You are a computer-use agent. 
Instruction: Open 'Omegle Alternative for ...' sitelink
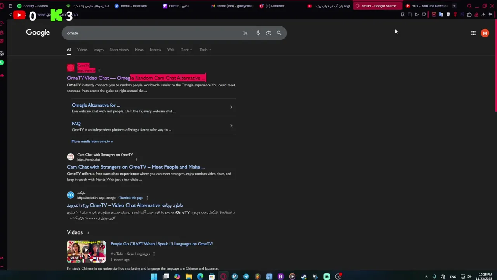coord(96,105)
